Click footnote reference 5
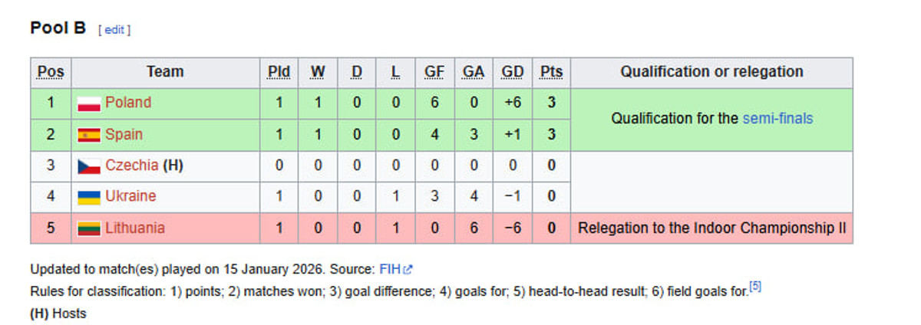This screenshot has height=325, width=921. [754, 288]
